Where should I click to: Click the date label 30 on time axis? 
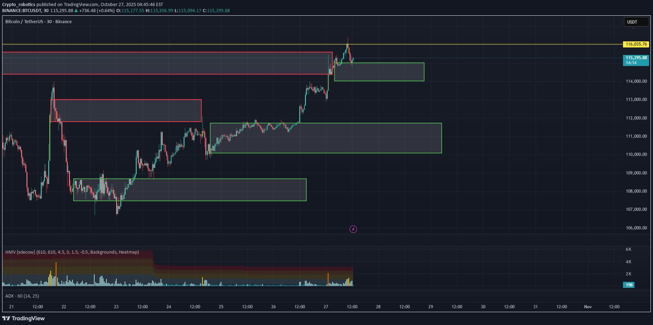click(x=483, y=307)
